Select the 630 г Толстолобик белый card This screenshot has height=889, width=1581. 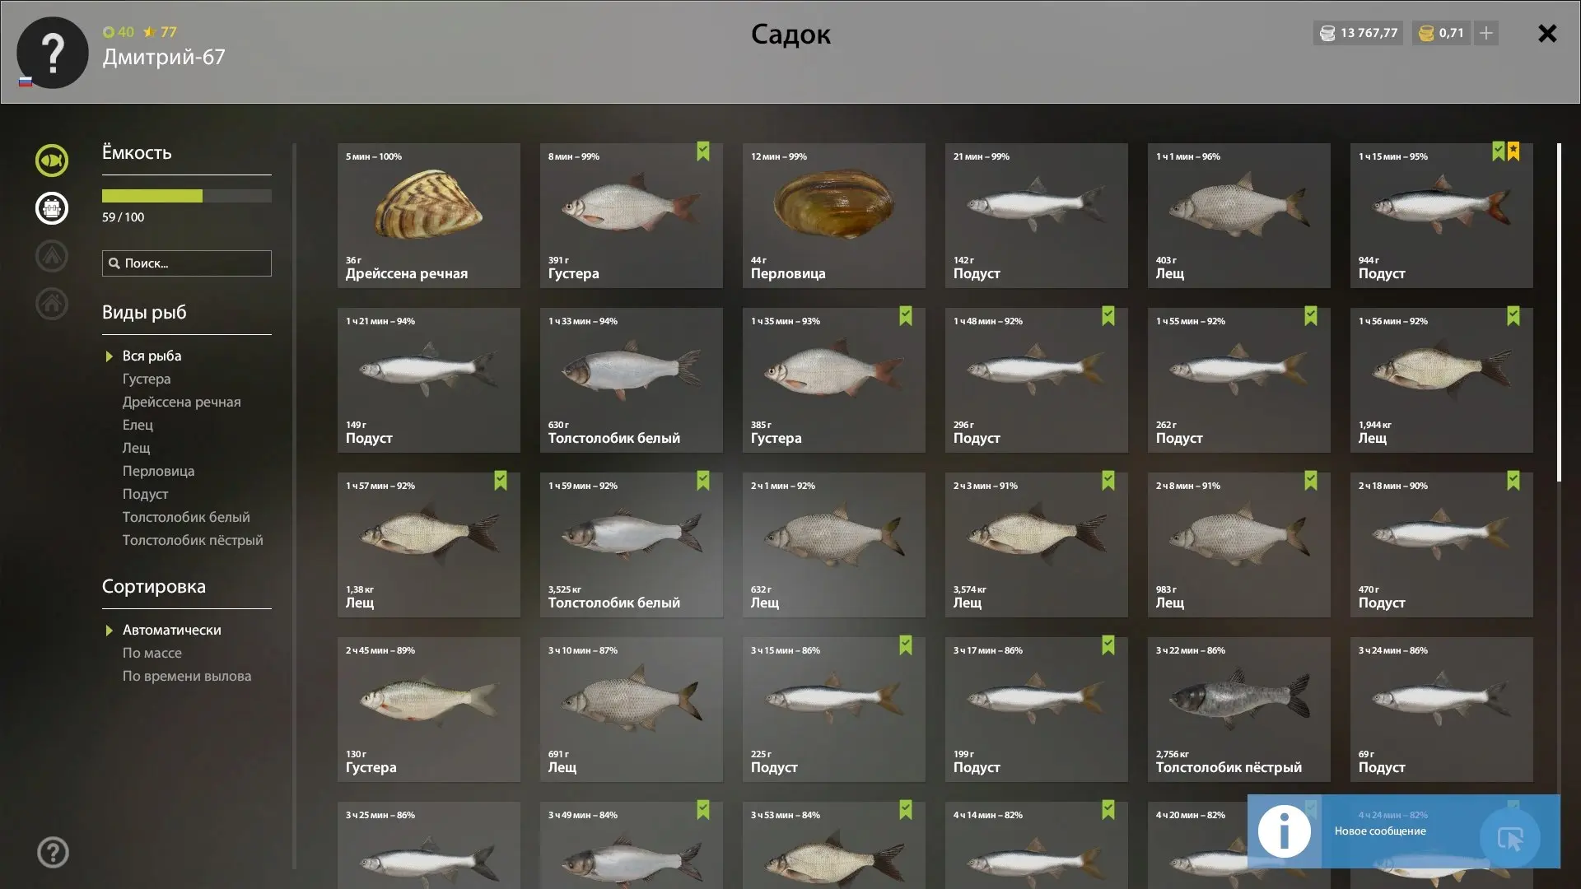(632, 380)
